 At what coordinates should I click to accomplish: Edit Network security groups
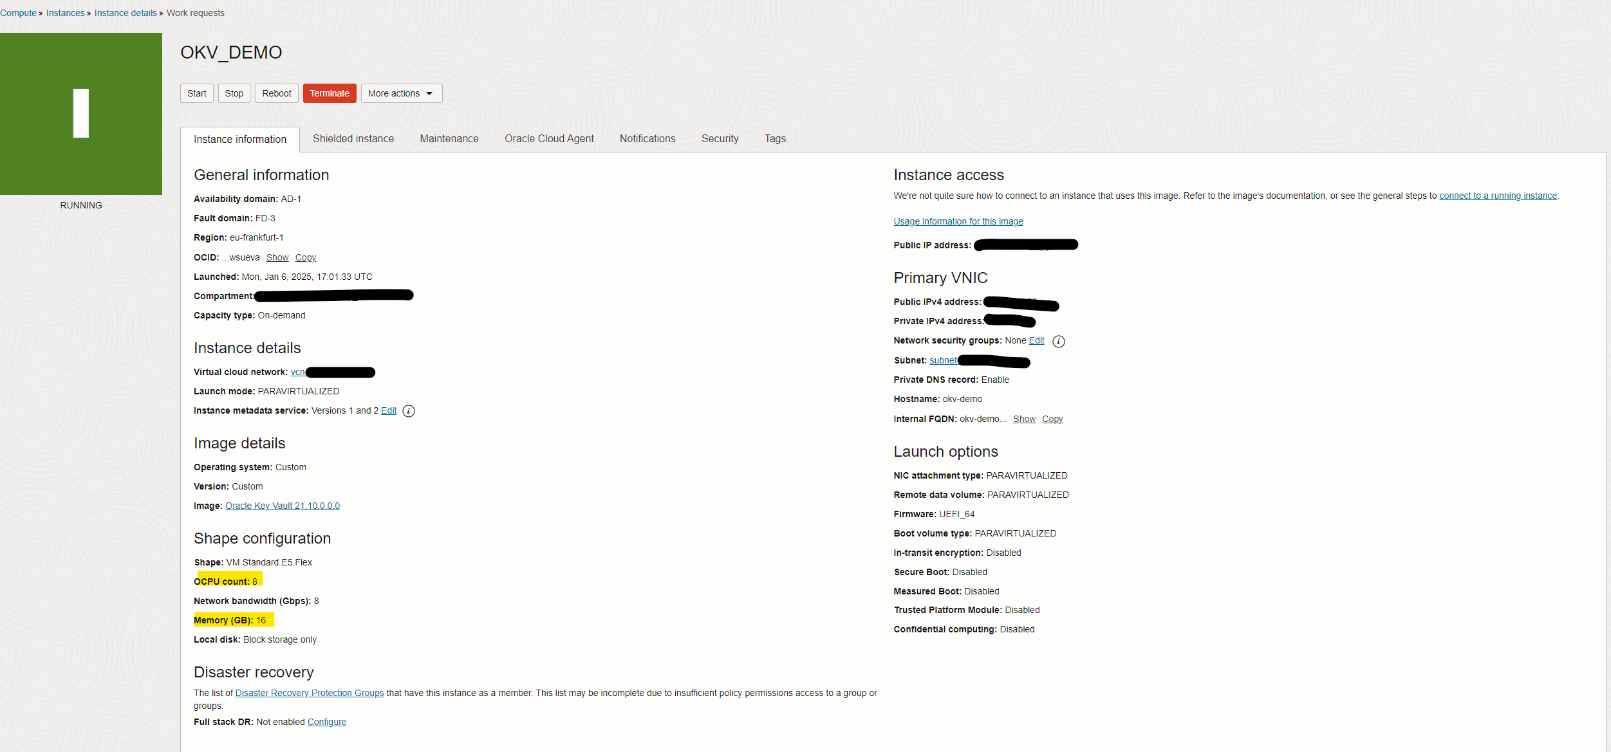coord(1036,341)
